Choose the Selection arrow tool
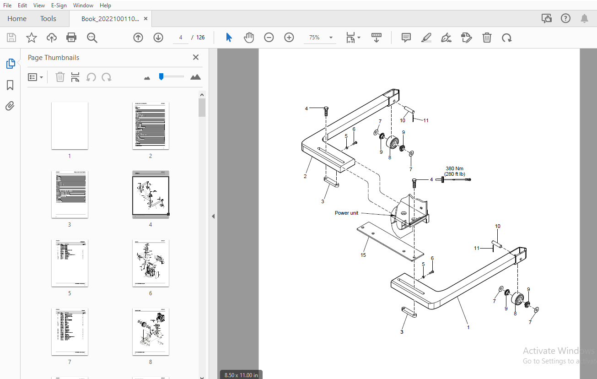 tap(229, 38)
